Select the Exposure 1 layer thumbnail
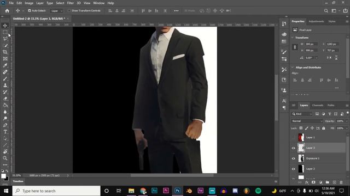The width and height of the screenshot is (350, 196). pyautogui.click(x=301, y=158)
